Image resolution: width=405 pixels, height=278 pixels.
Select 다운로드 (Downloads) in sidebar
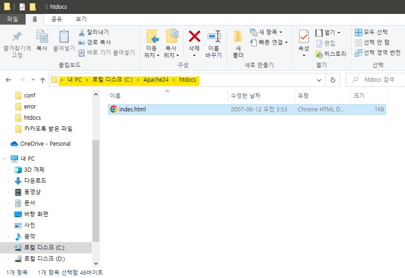pyautogui.click(x=30, y=181)
